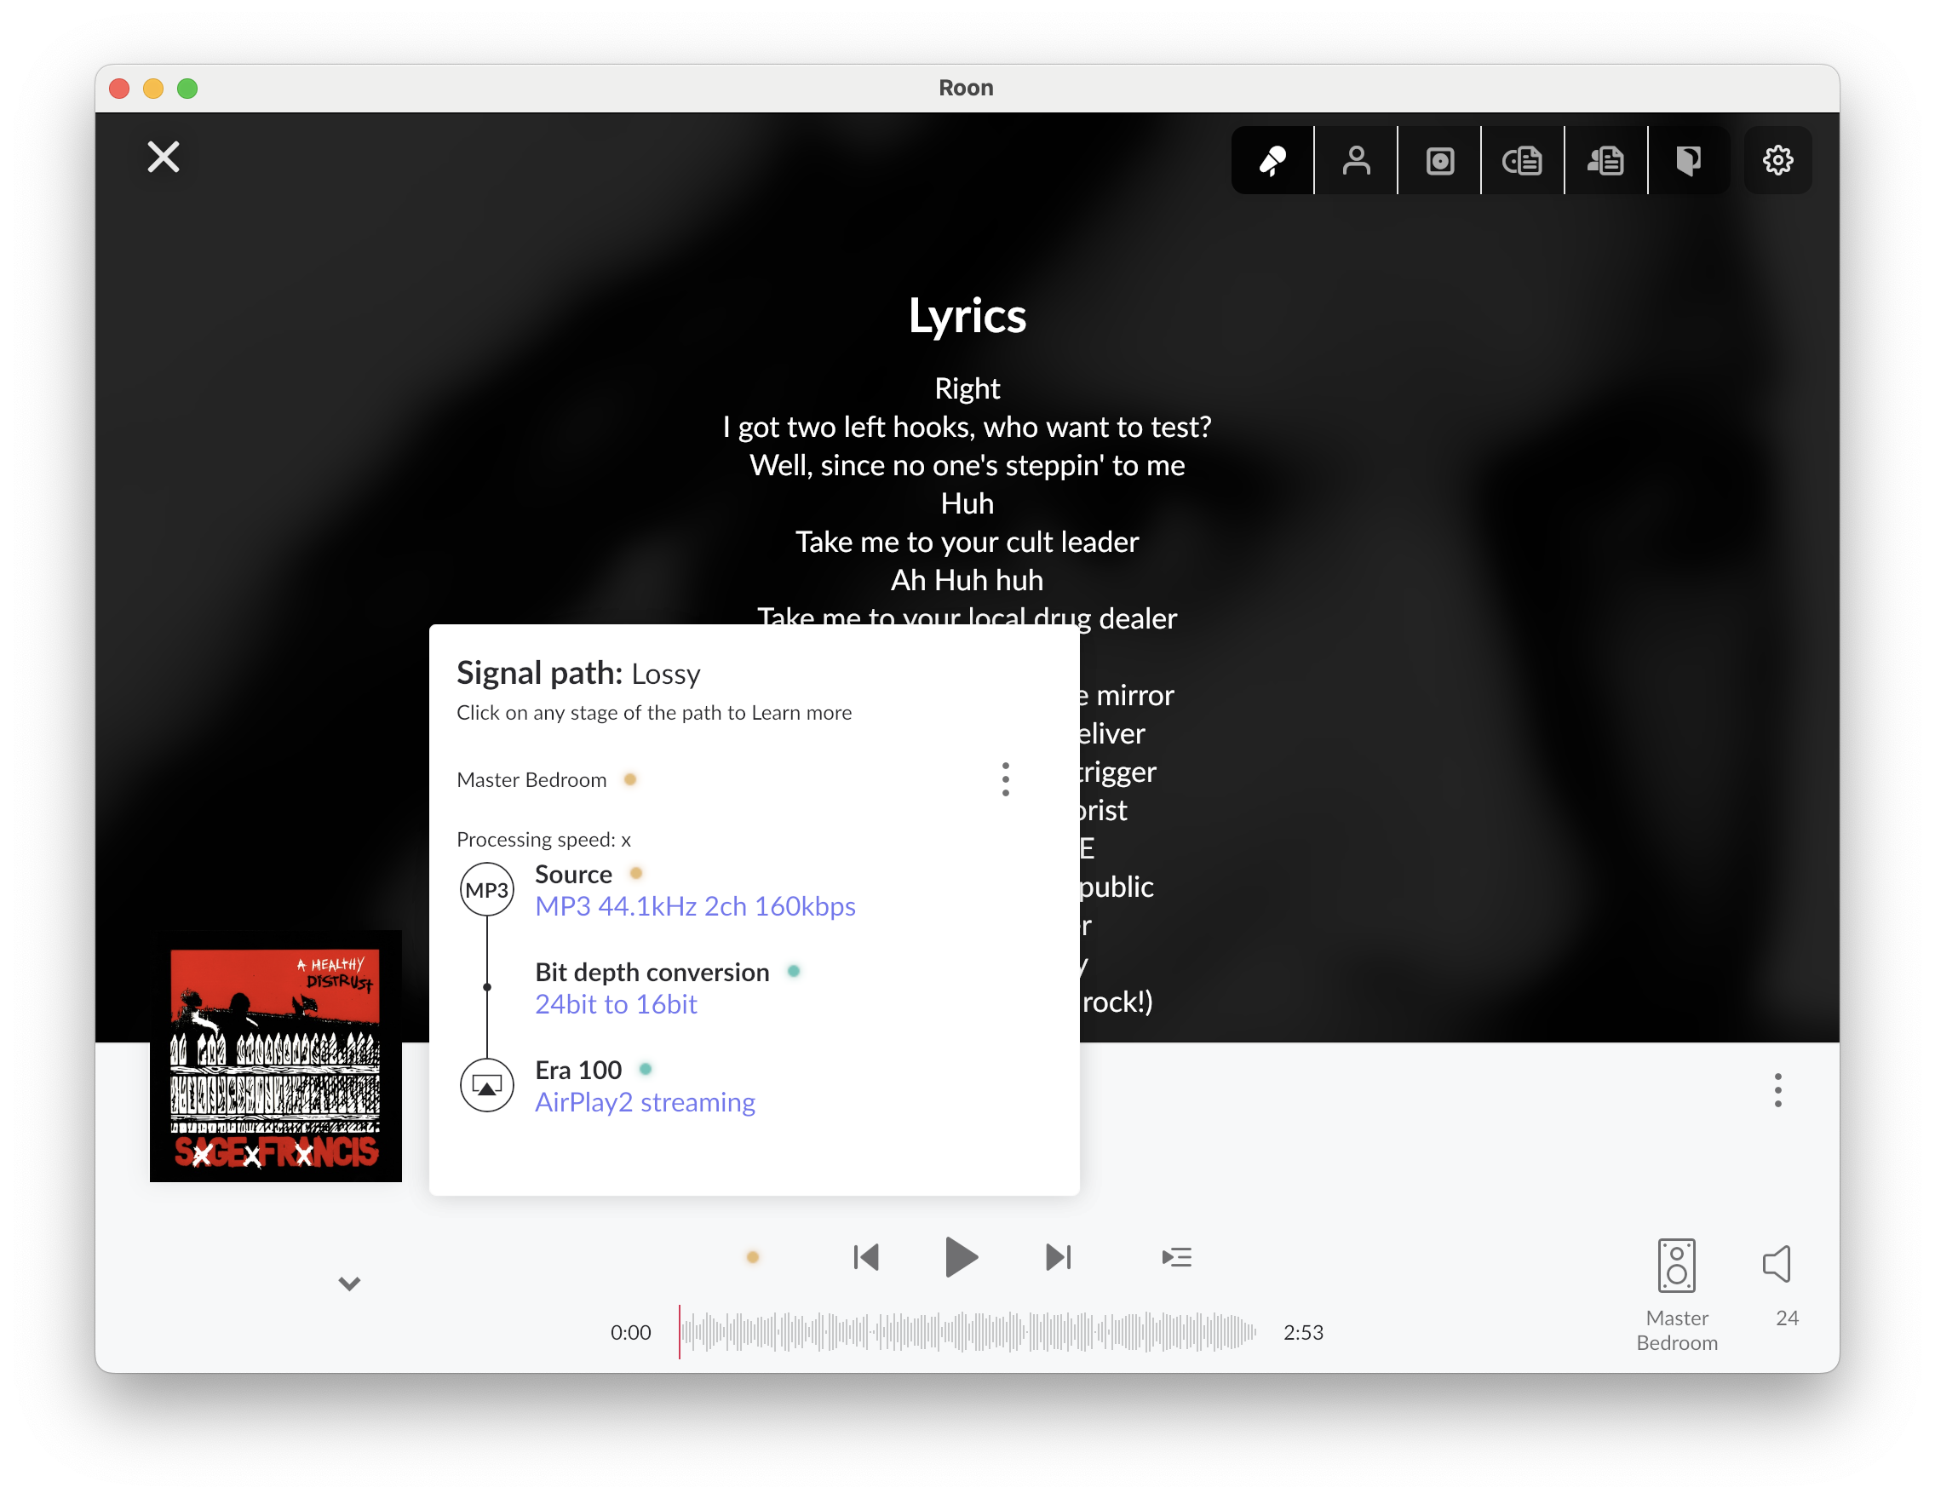This screenshot has width=1935, height=1499.
Task: Skip to the next track
Action: pyautogui.click(x=1058, y=1257)
